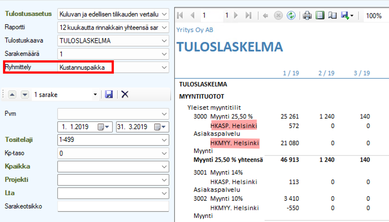Click the 100% zoom level box
Screen dimensions: 389x222
pyautogui.click(x=373, y=16)
